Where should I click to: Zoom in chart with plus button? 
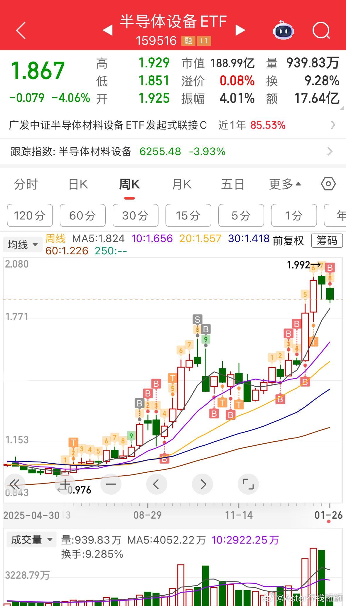pyautogui.click(x=65, y=484)
